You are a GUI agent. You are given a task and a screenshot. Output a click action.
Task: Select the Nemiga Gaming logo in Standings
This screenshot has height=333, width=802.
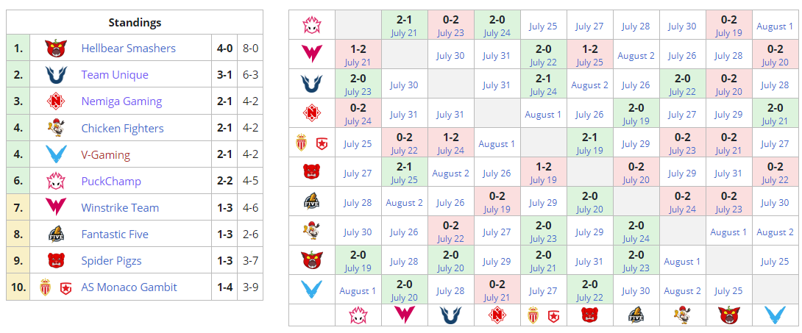coord(56,101)
